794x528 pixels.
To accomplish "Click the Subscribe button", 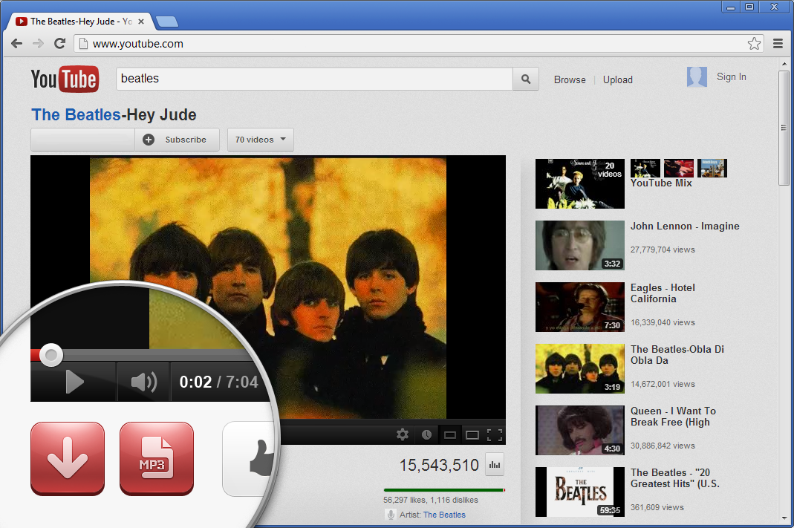I will pos(177,140).
